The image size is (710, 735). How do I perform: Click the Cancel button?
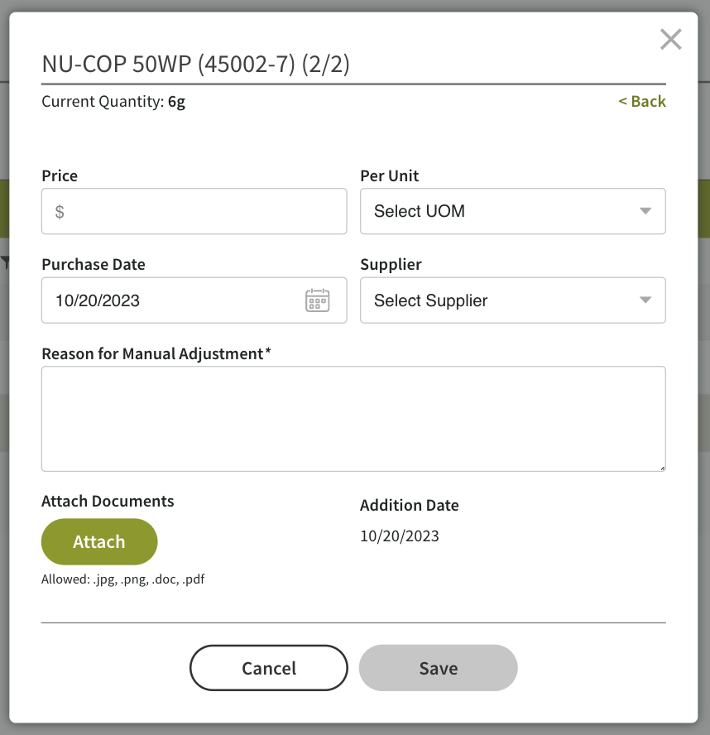click(268, 668)
